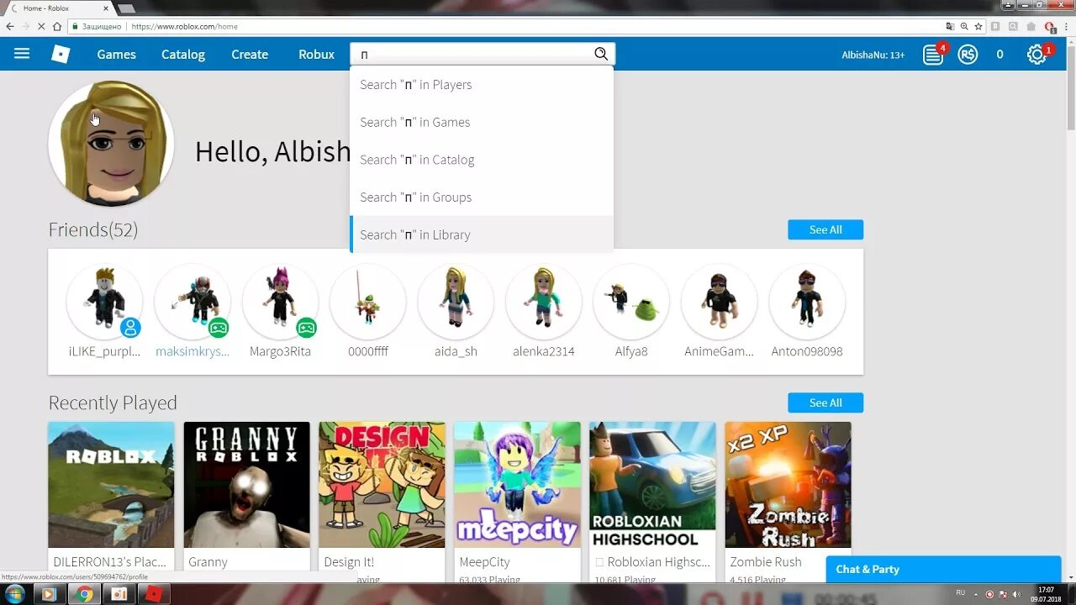The image size is (1076, 605).
Task: Click the Roblox logo icon
Action: [x=61, y=54]
